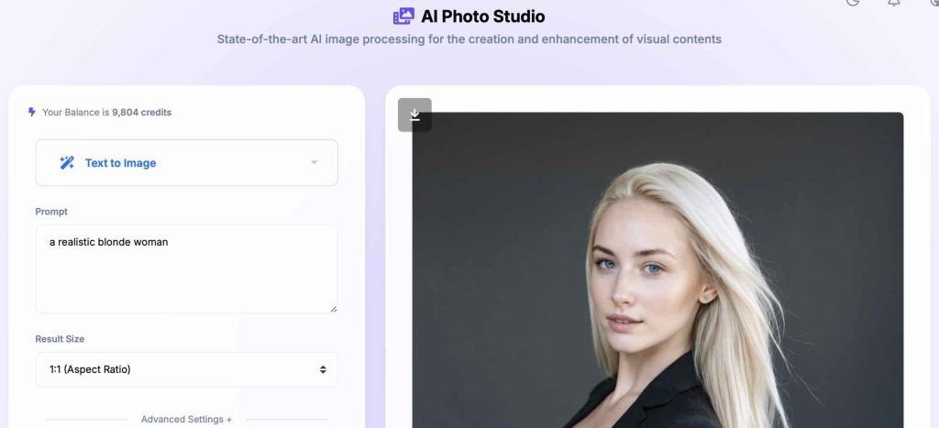Click the Prompt field label
The width and height of the screenshot is (939, 428).
pos(51,212)
